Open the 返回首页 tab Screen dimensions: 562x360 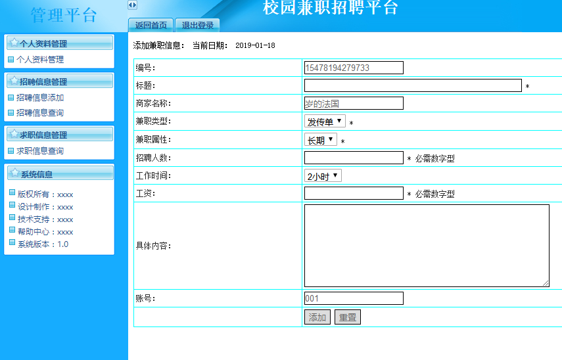click(x=151, y=25)
